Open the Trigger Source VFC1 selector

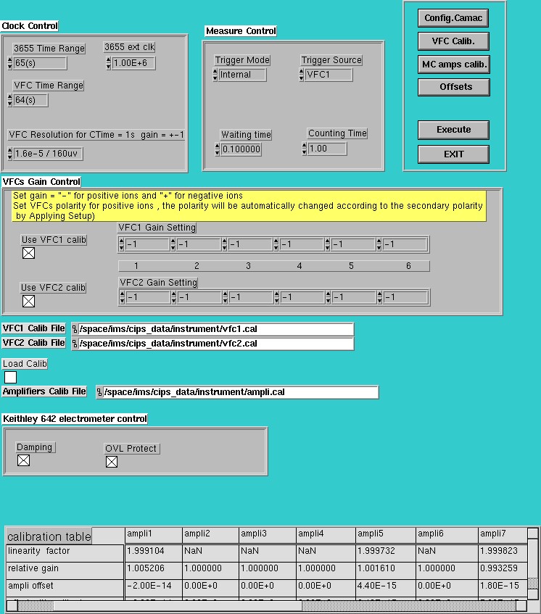tap(329, 75)
